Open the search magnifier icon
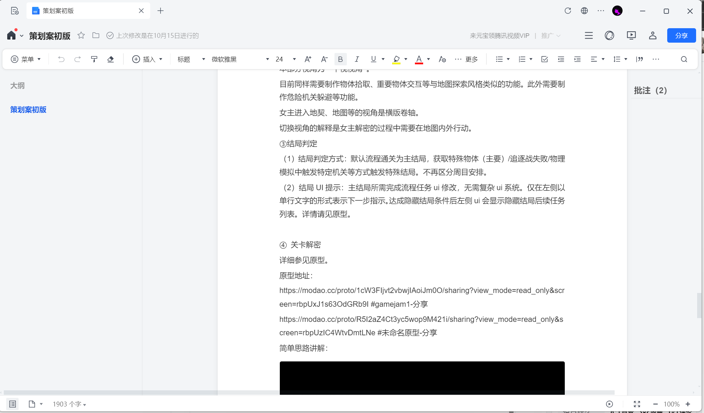Screen dimensions: 704x413 pos(684,59)
